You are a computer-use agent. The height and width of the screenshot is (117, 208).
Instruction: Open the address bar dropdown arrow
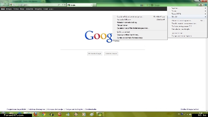tap(60, 5)
